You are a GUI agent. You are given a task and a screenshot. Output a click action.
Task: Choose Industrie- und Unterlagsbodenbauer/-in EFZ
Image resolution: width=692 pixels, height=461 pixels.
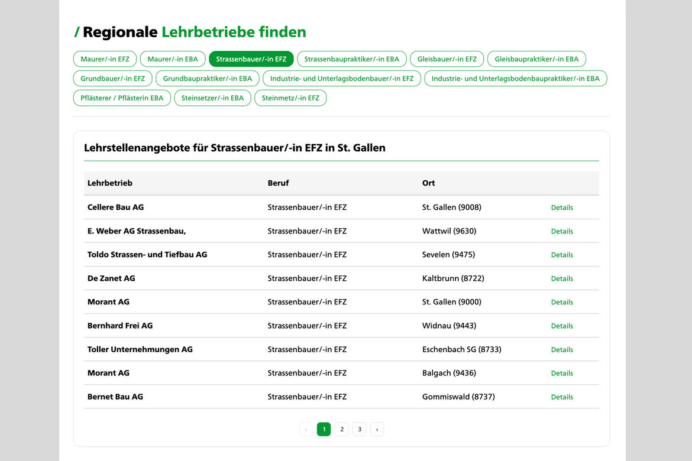[x=342, y=79]
